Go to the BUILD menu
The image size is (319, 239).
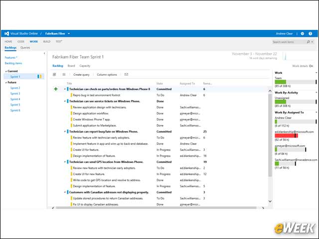47,41
